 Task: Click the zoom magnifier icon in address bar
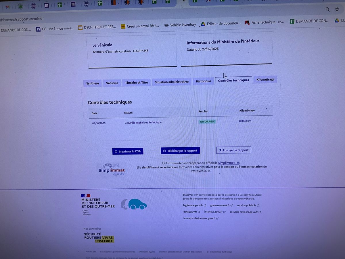(x=328, y=9)
